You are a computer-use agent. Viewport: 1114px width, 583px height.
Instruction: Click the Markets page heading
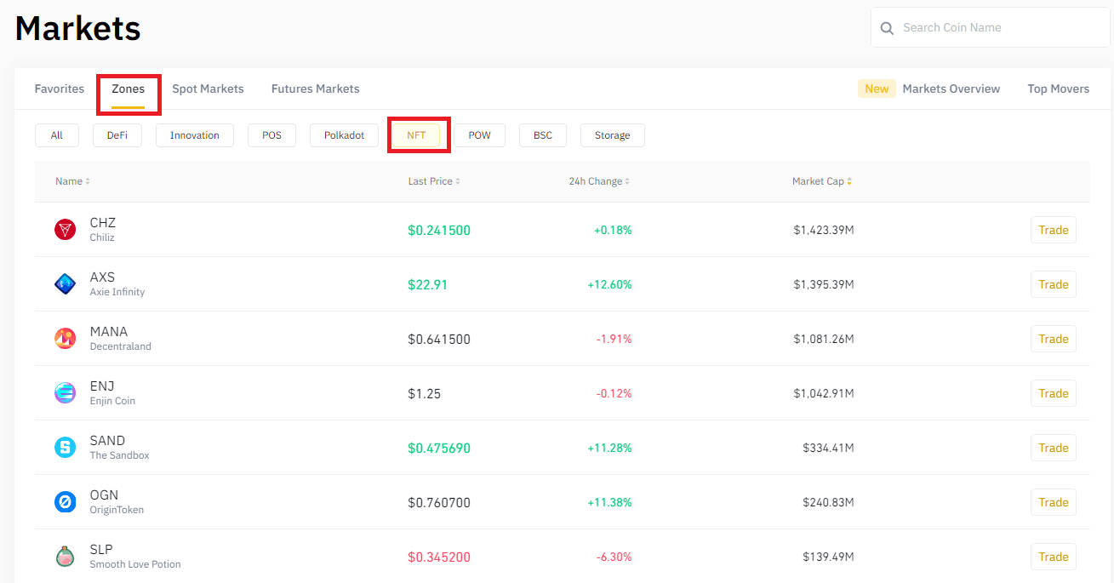pos(78,28)
